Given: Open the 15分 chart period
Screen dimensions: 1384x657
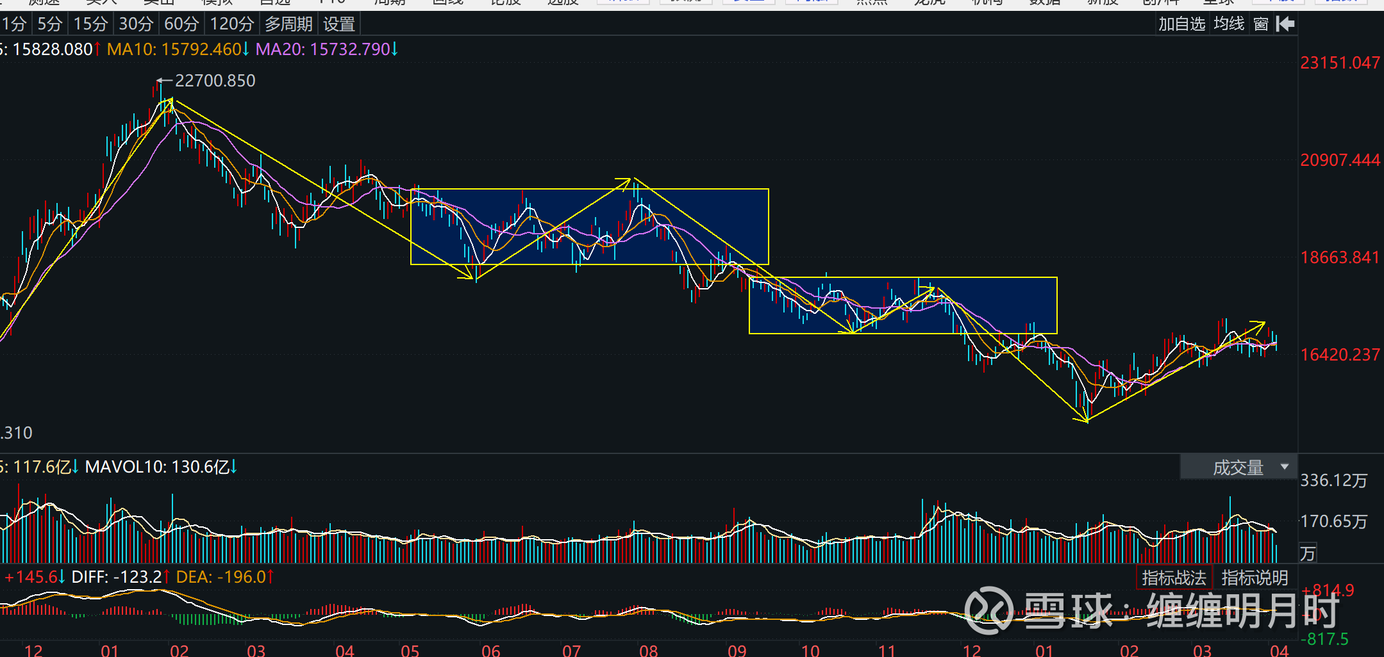Looking at the screenshot, I should point(90,24).
